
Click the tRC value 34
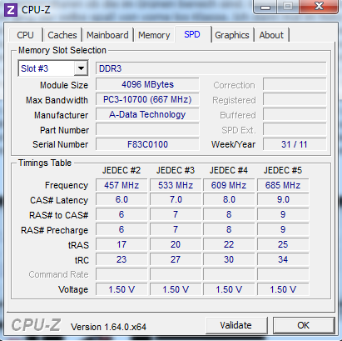click(x=283, y=259)
